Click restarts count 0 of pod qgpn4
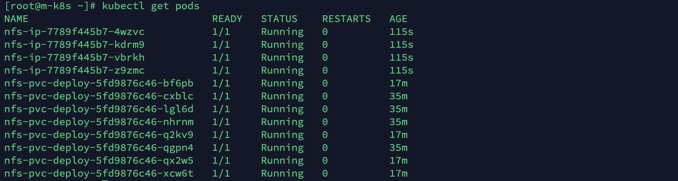The image size is (678, 181). pyautogui.click(x=325, y=148)
